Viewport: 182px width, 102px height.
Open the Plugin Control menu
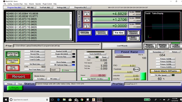coord(47,4)
